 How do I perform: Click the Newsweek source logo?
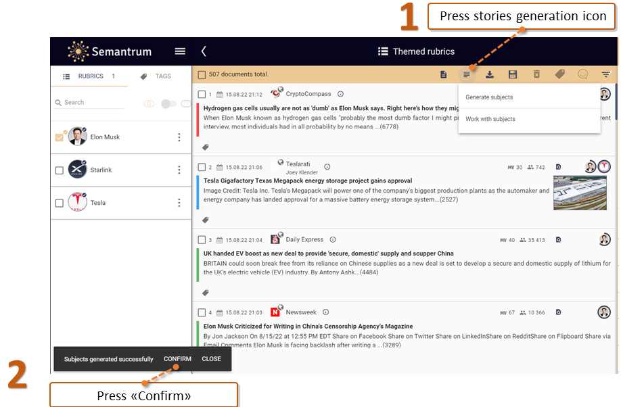(x=276, y=311)
